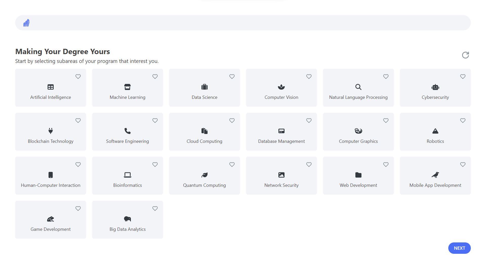The width and height of the screenshot is (486, 273).
Task: Click the plug icon on Blockchain Technology
Action: 51,131
